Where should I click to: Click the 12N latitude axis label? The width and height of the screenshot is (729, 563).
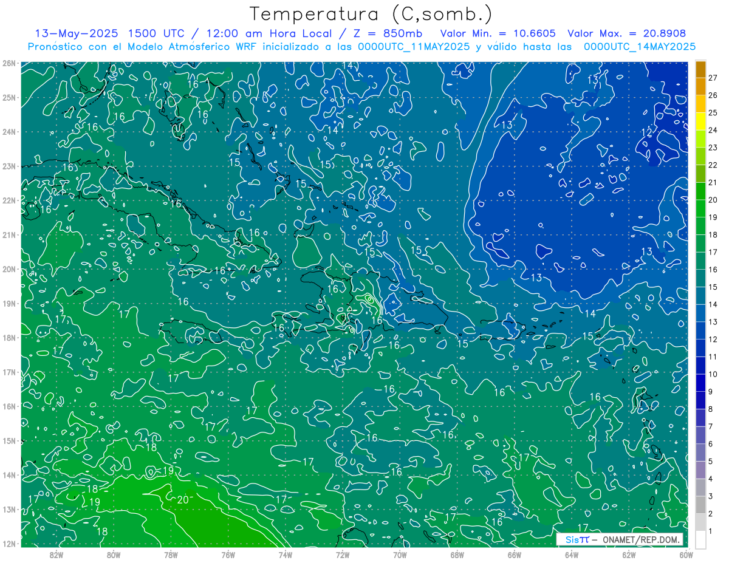coord(9,544)
